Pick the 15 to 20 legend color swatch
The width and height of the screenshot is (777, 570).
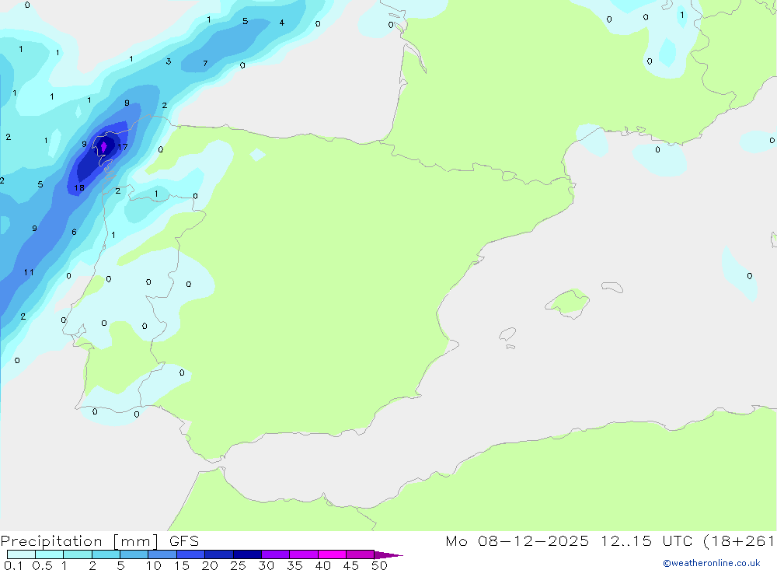click(190, 554)
